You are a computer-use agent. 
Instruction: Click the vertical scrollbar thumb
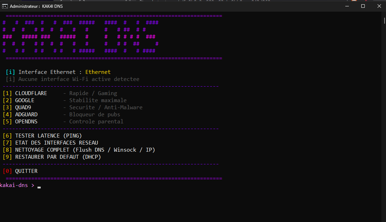[x=384, y=21]
